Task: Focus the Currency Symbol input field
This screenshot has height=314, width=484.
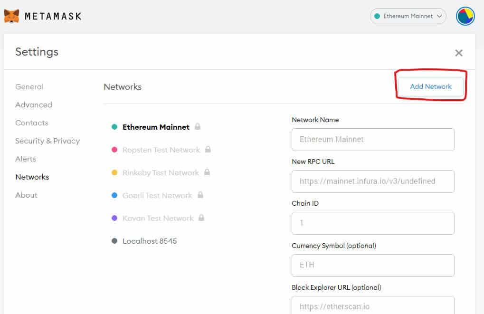Action: click(373, 266)
